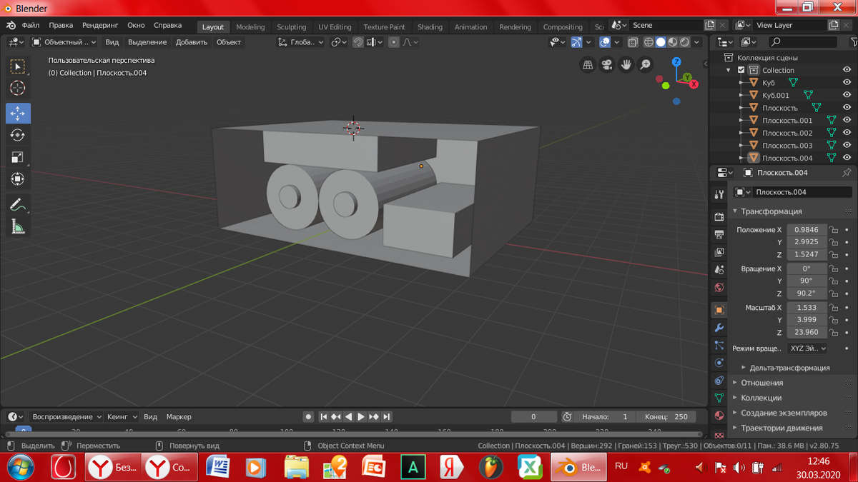Image resolution: width=858 pixels, height=482 pixels.
Task: Open the rotation mode XYZ dropdown
Action: [x=807, y=348]
